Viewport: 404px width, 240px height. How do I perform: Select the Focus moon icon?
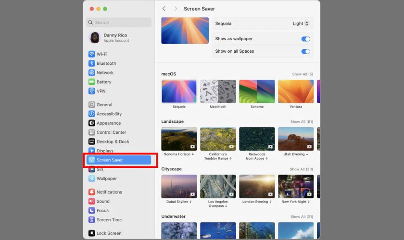click(x=91, y=210)
